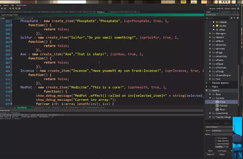This screenshot has height=159, width=243.
Task: Close the Search Results tab
Action: point(32,107)
